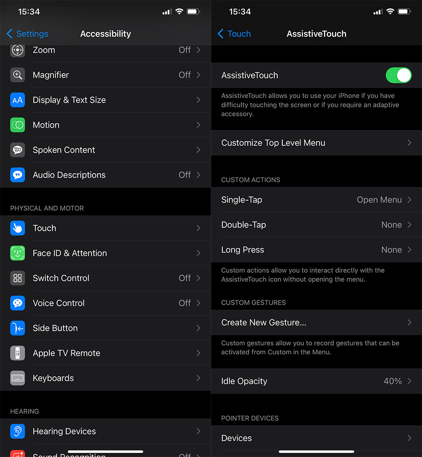The height and width of the screenshot is (457, 422).
Task: Go back to Settings
Action: 27,34
